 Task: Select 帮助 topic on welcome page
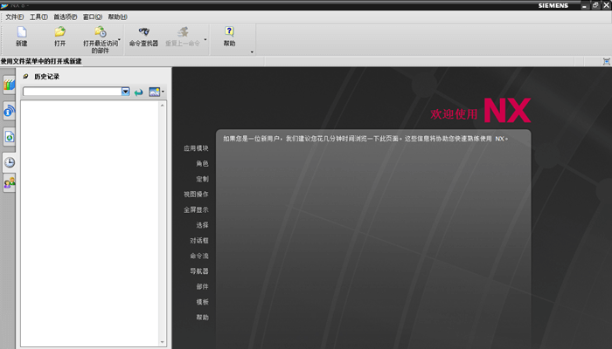[202, 318]
